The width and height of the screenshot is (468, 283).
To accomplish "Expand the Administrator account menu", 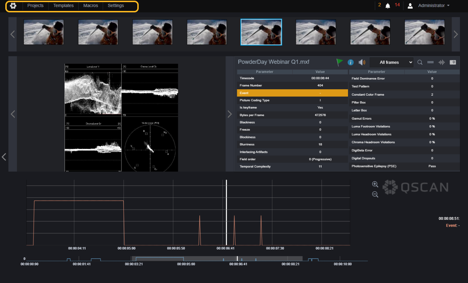I will pyautogui.click(x=434, y=6).
